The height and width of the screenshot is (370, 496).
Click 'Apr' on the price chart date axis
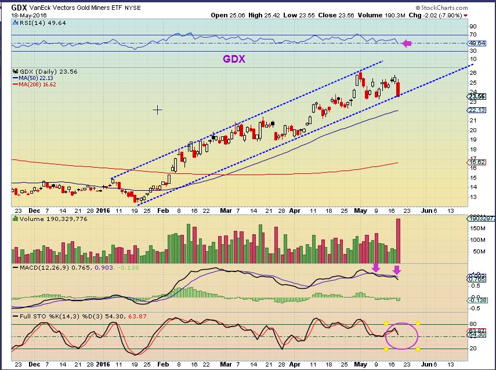click(295, 211)
